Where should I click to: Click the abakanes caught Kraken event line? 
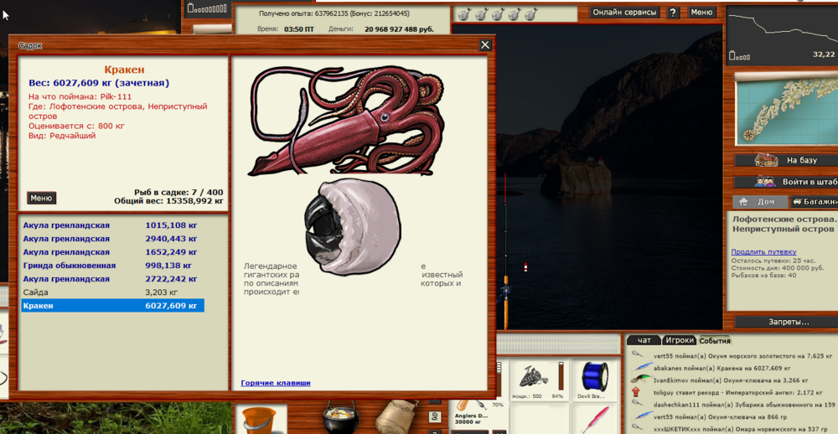(x=722, y=368)
